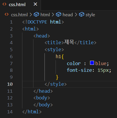Click the color property name
Image resolution: width=117 pixels, height=118 pixels.
74,64
